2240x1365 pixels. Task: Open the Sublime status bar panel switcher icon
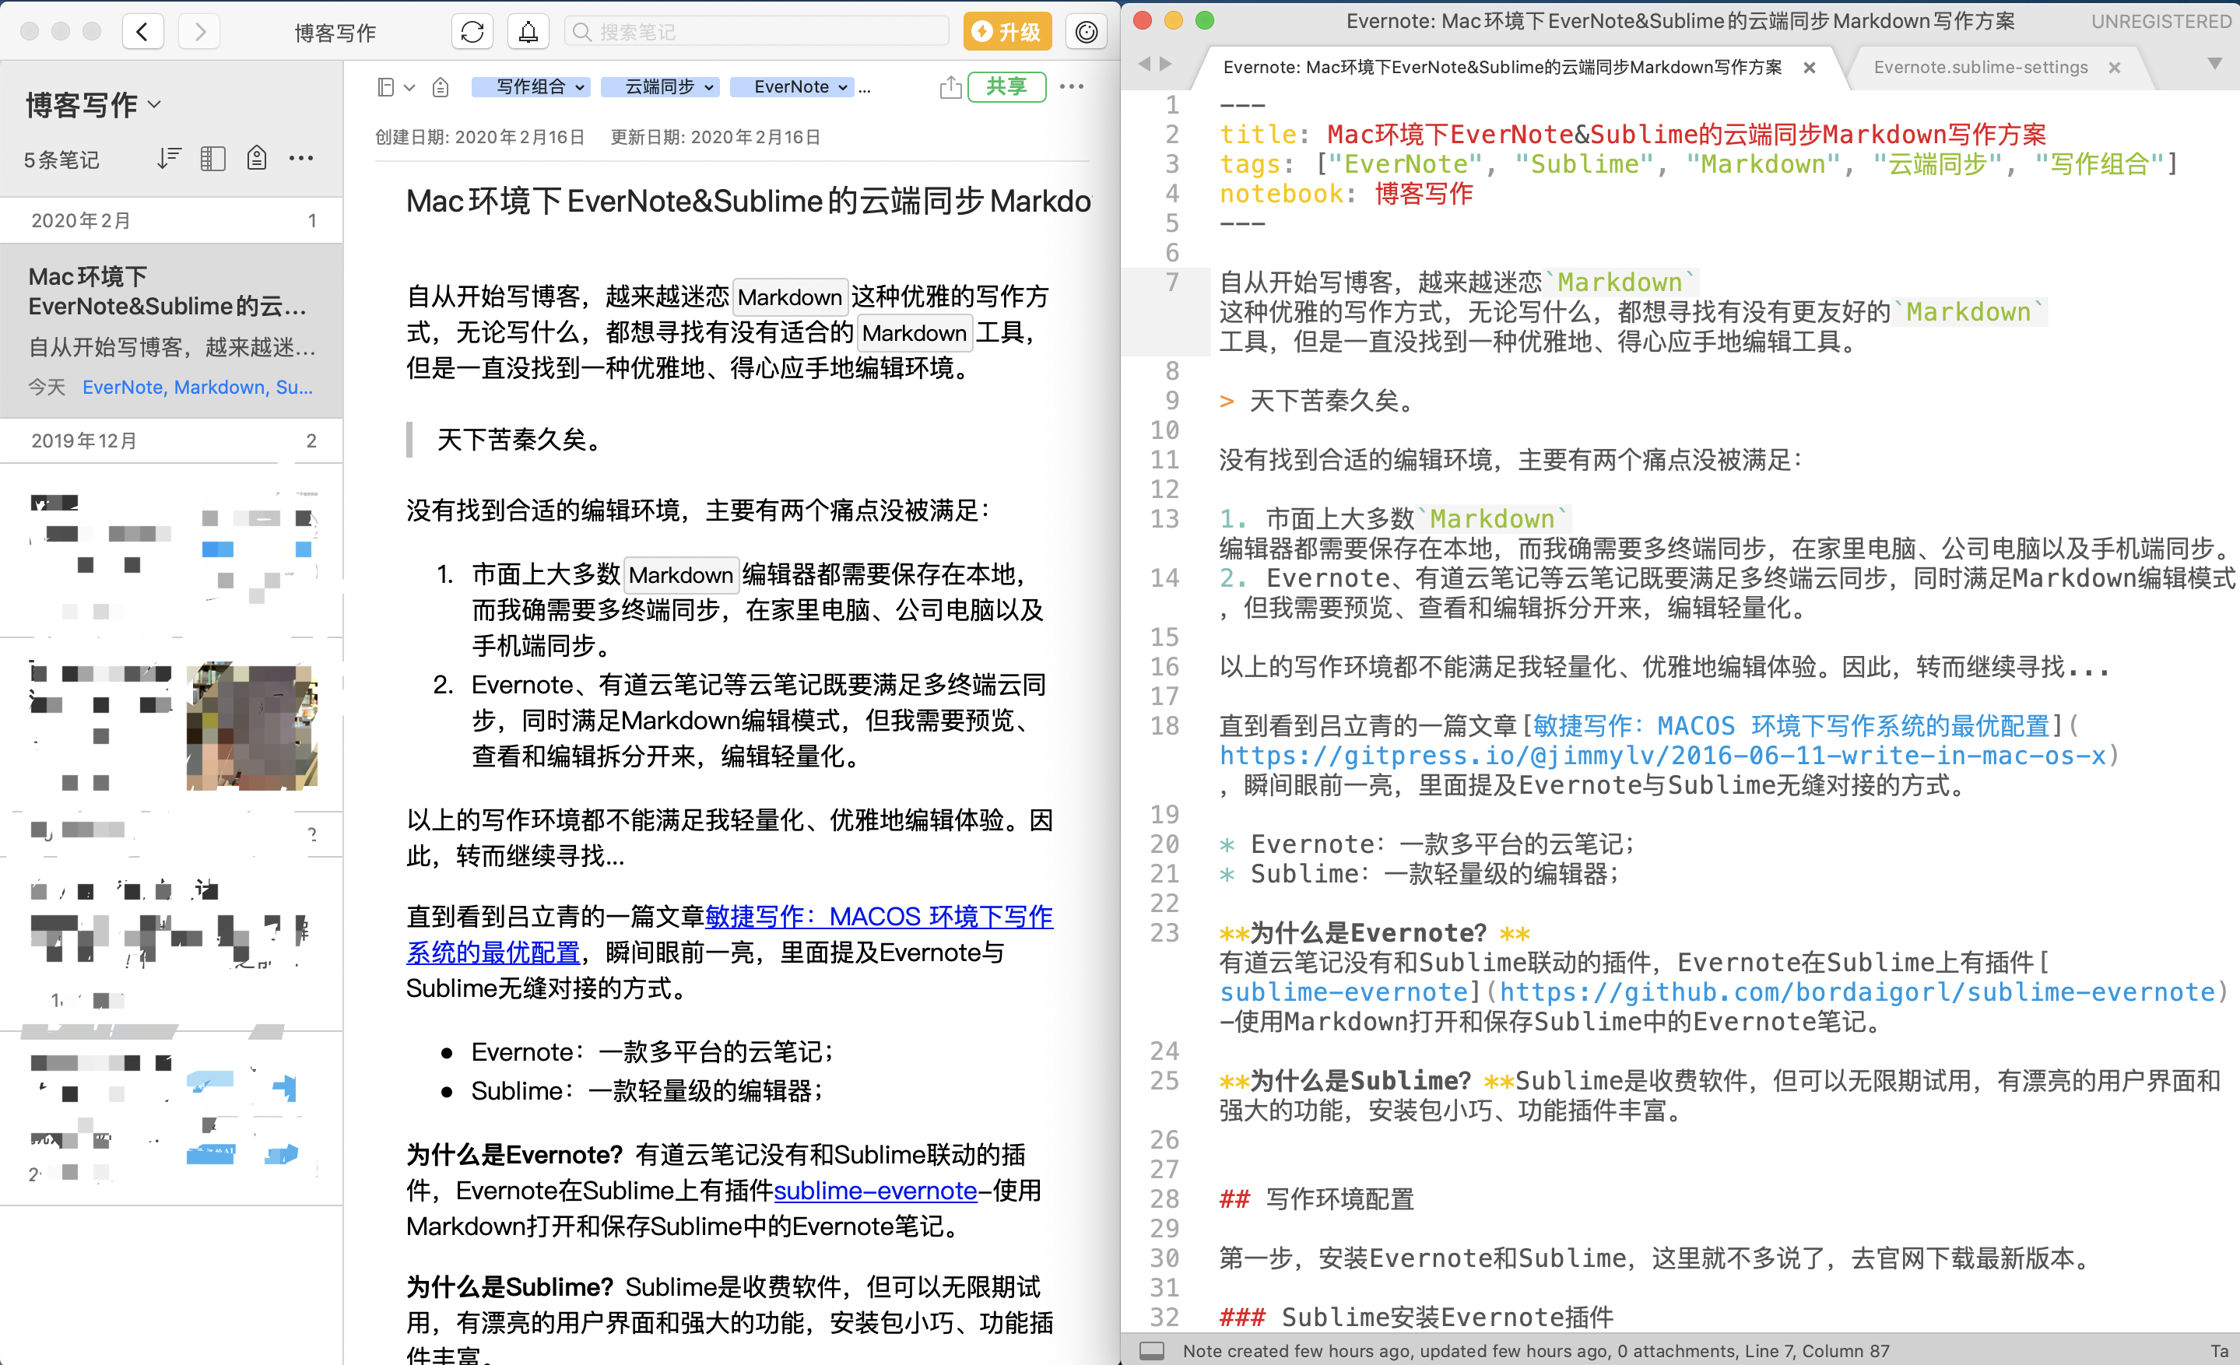pyautogui.click(x=1152, y=1350)
